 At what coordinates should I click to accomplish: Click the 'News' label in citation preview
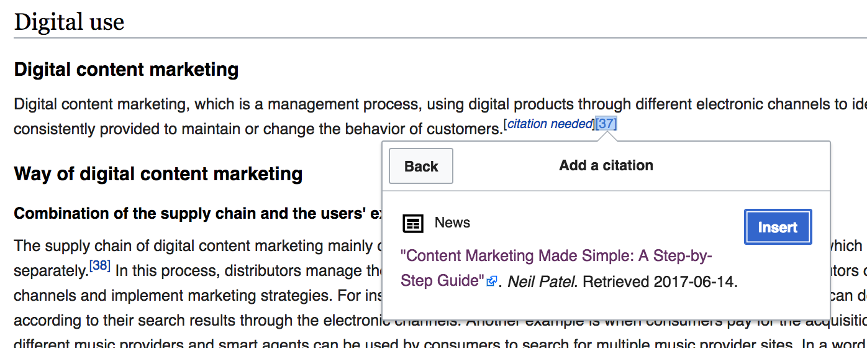click(452, 223)
